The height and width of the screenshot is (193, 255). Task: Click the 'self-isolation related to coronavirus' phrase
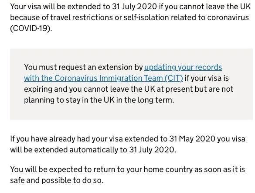click(186, 17)
